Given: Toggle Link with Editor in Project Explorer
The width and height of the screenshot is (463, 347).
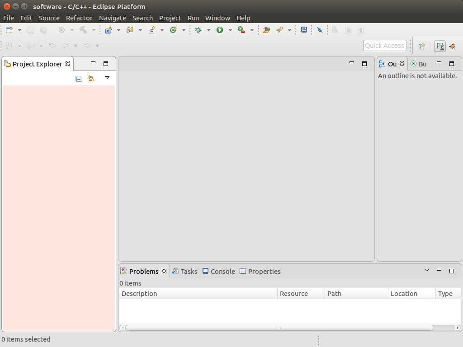Looking at the screenshot, I should [91, 79].
